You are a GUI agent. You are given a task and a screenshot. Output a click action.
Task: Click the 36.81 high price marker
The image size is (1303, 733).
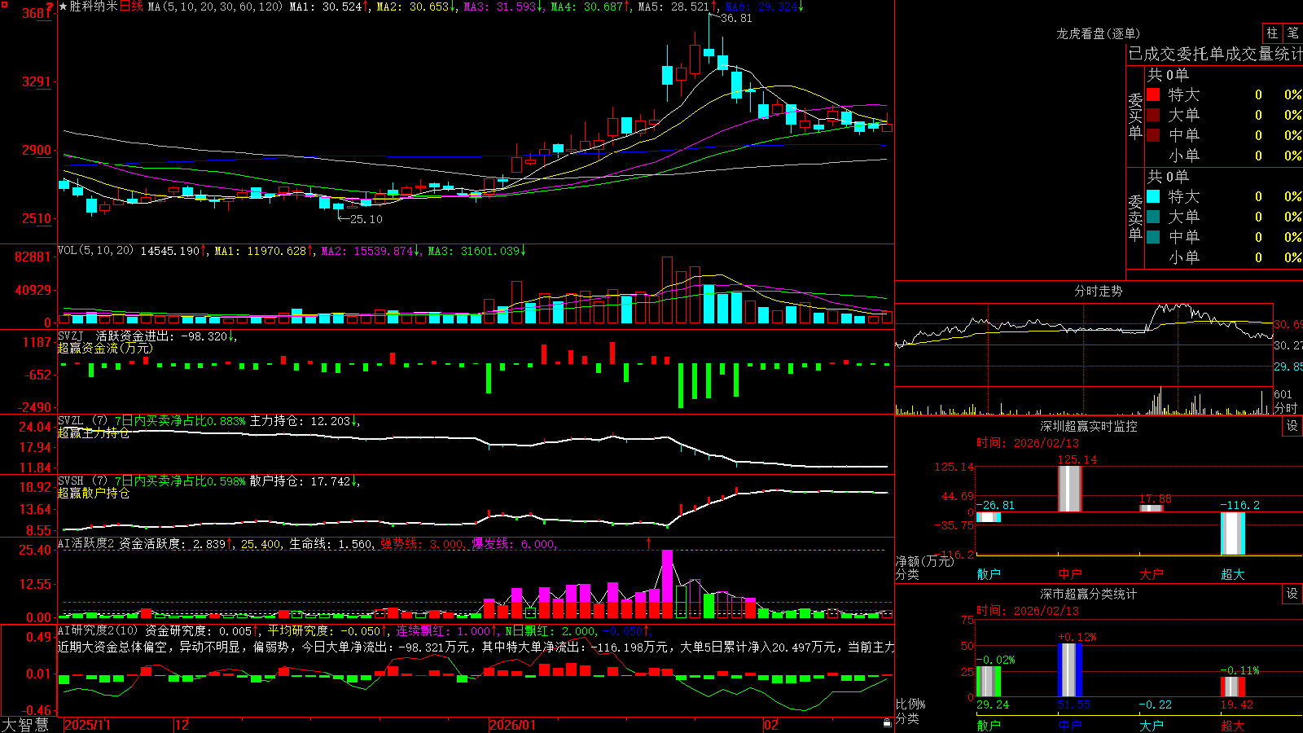(x=736, y=18)
